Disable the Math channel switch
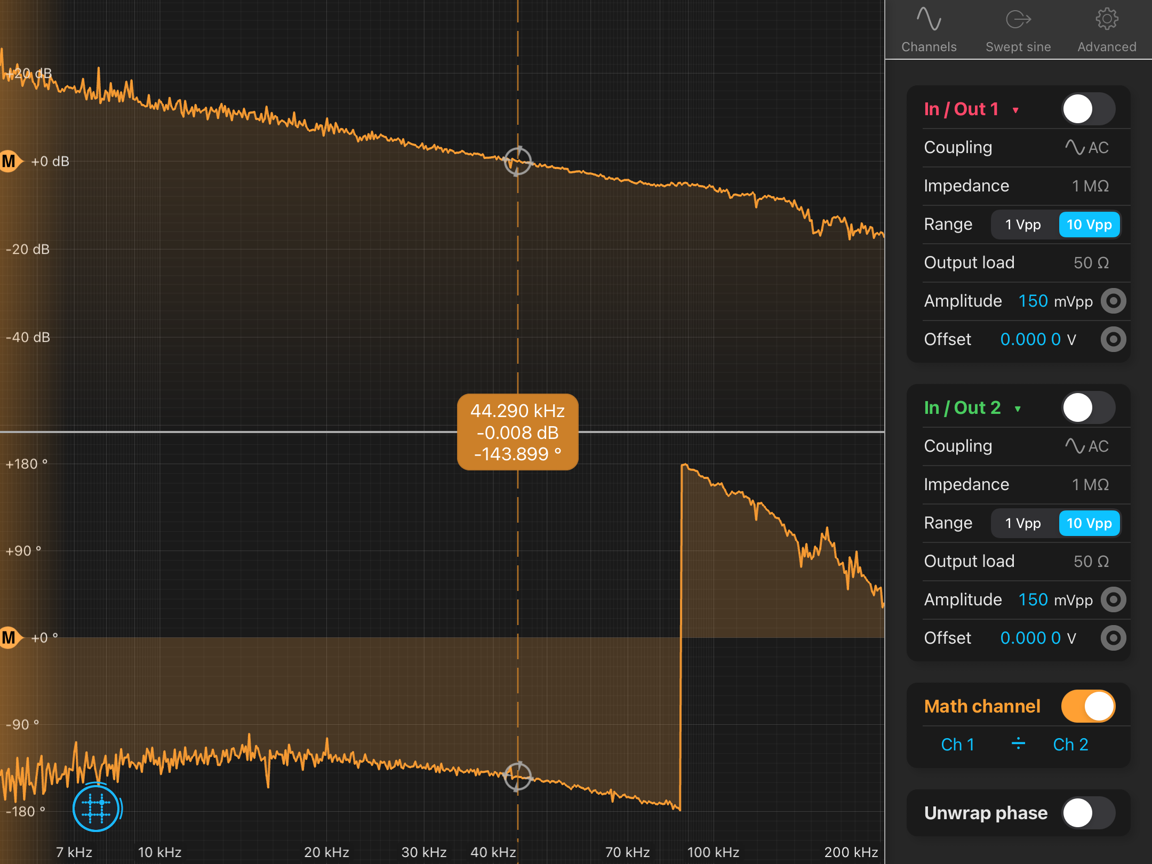The image size is (1152, 864). coord(1089,707)
